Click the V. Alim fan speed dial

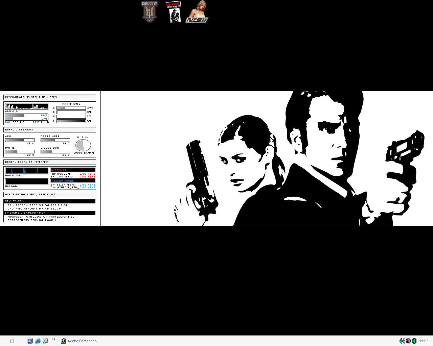pos(83,145)
